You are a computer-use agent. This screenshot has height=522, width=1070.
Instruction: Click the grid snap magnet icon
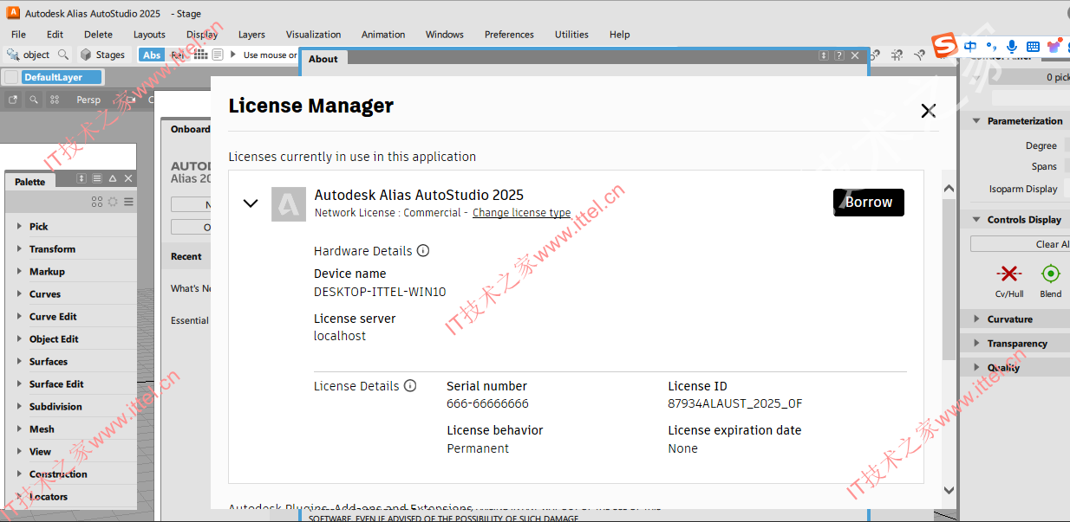click(x=897, y=55)
